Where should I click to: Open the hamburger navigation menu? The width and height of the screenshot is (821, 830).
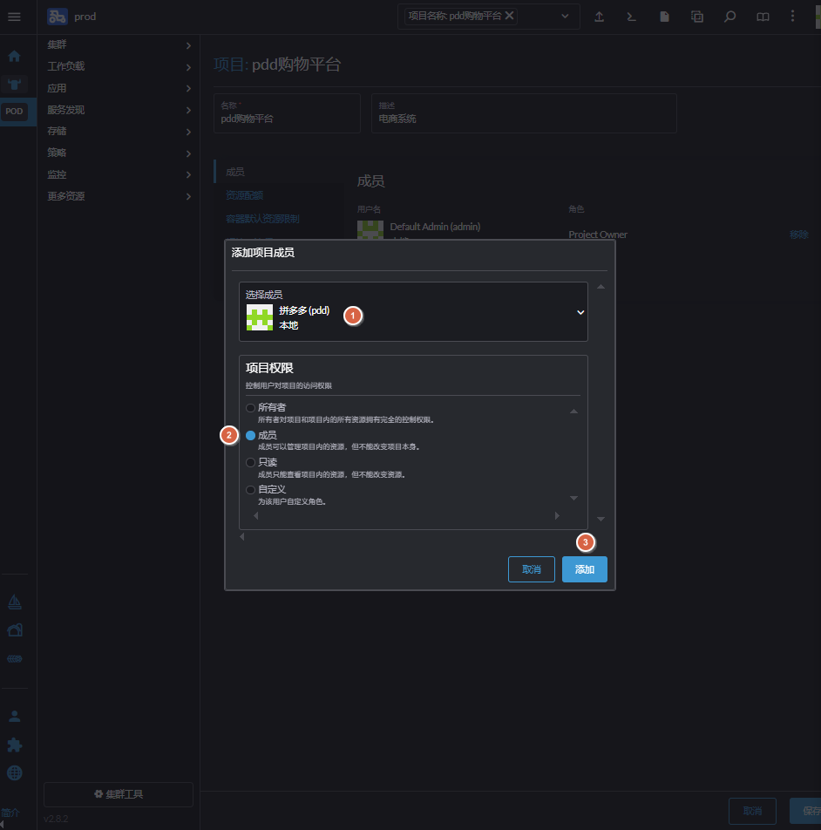[x=14, y=17]
